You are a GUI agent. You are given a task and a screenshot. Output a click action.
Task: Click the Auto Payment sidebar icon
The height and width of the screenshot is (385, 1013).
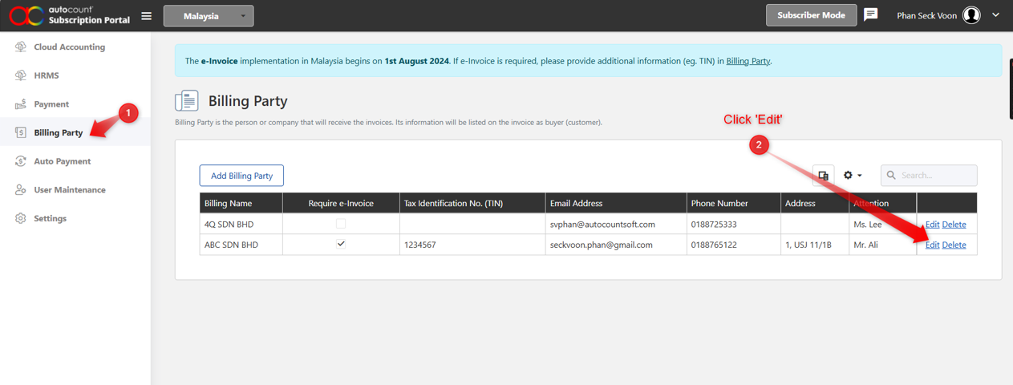(x=21, y=161)
